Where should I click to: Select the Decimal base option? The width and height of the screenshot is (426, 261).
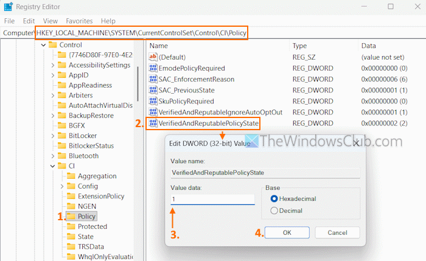[x=274, y=211]
